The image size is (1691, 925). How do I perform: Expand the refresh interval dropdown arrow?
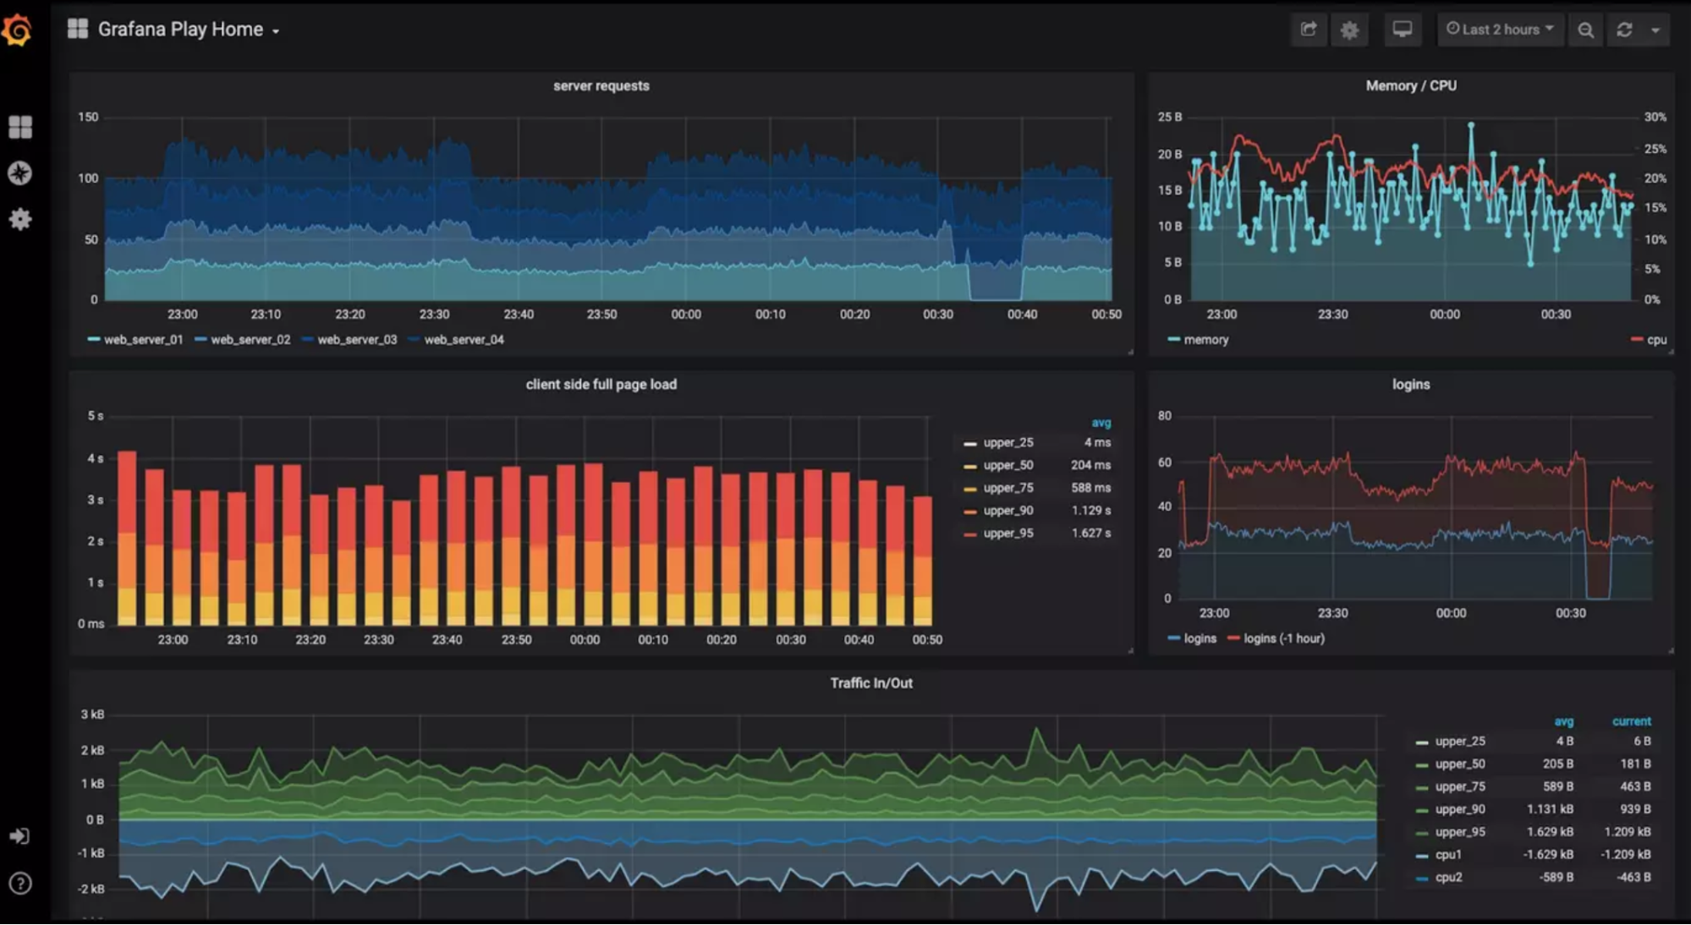pos(1655,30)
